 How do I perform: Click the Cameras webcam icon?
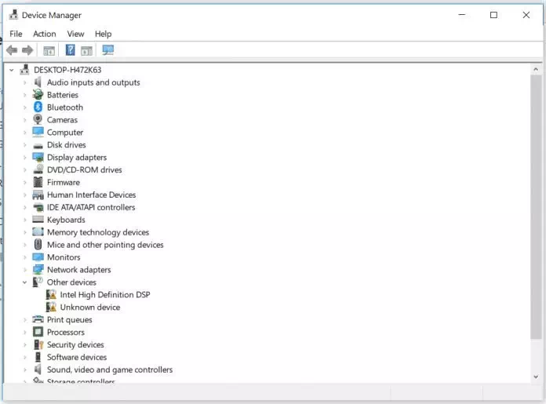38,120
